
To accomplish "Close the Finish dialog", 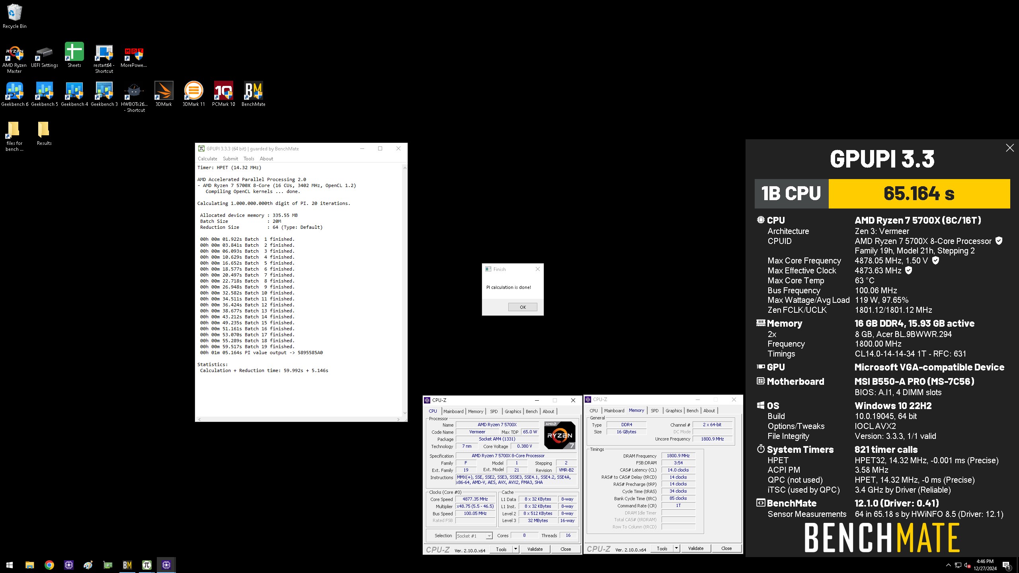I will pos(538,269).
